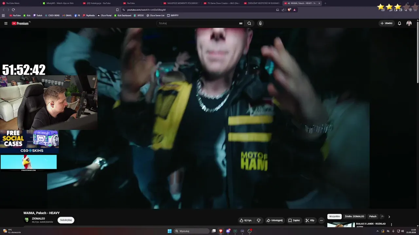The height and width of the screenshot is (235, 419).
Task: Open the YouTube hamburger guide menu
Action: click(x=6, y=23)
